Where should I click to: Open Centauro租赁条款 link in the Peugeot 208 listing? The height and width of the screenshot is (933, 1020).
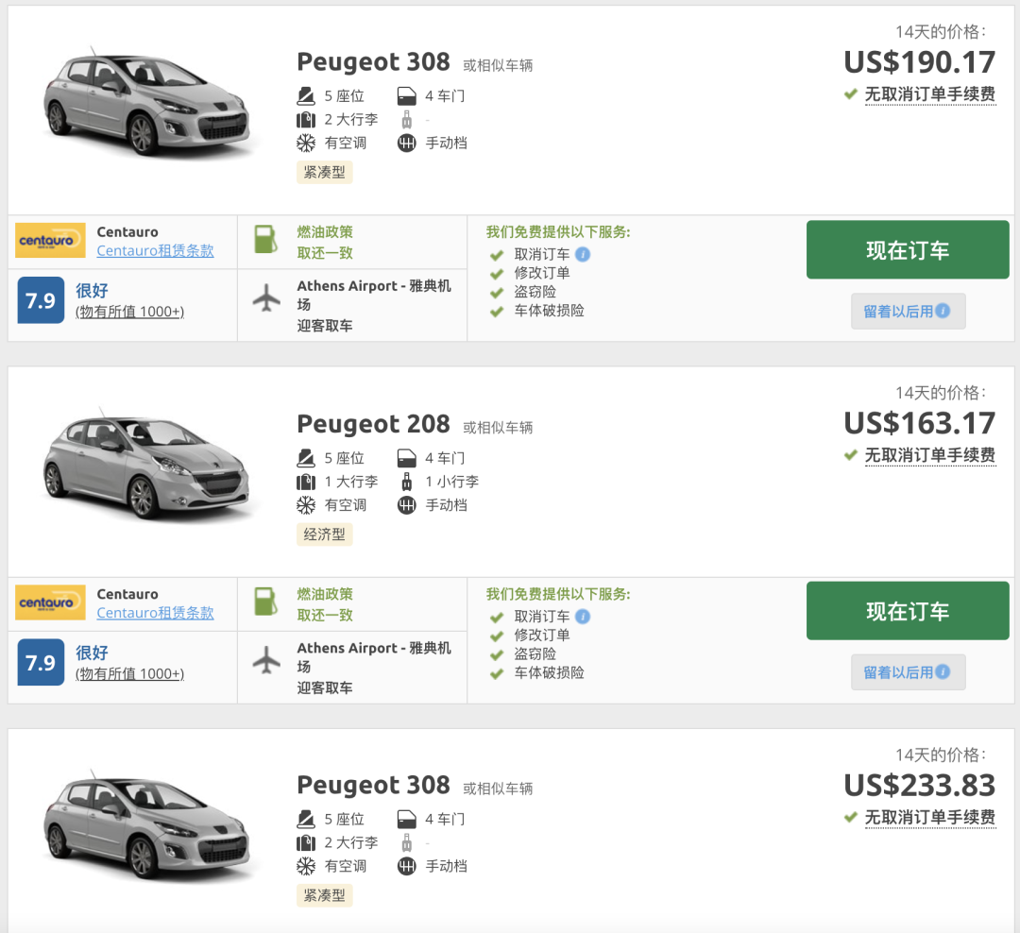coord(155,613)
